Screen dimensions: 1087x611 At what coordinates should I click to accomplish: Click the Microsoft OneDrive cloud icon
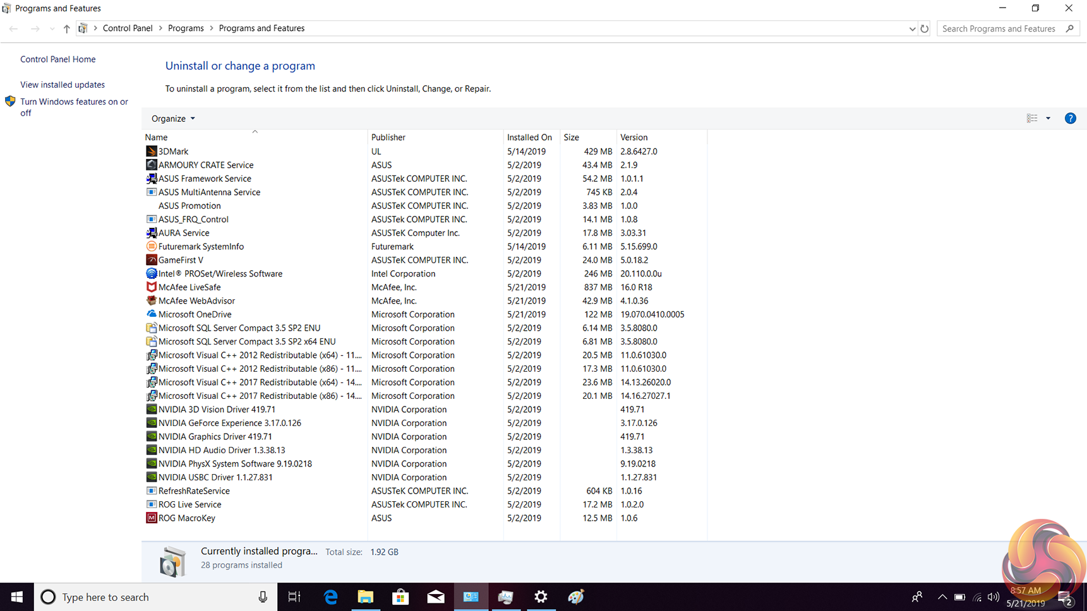pos(151,314)
